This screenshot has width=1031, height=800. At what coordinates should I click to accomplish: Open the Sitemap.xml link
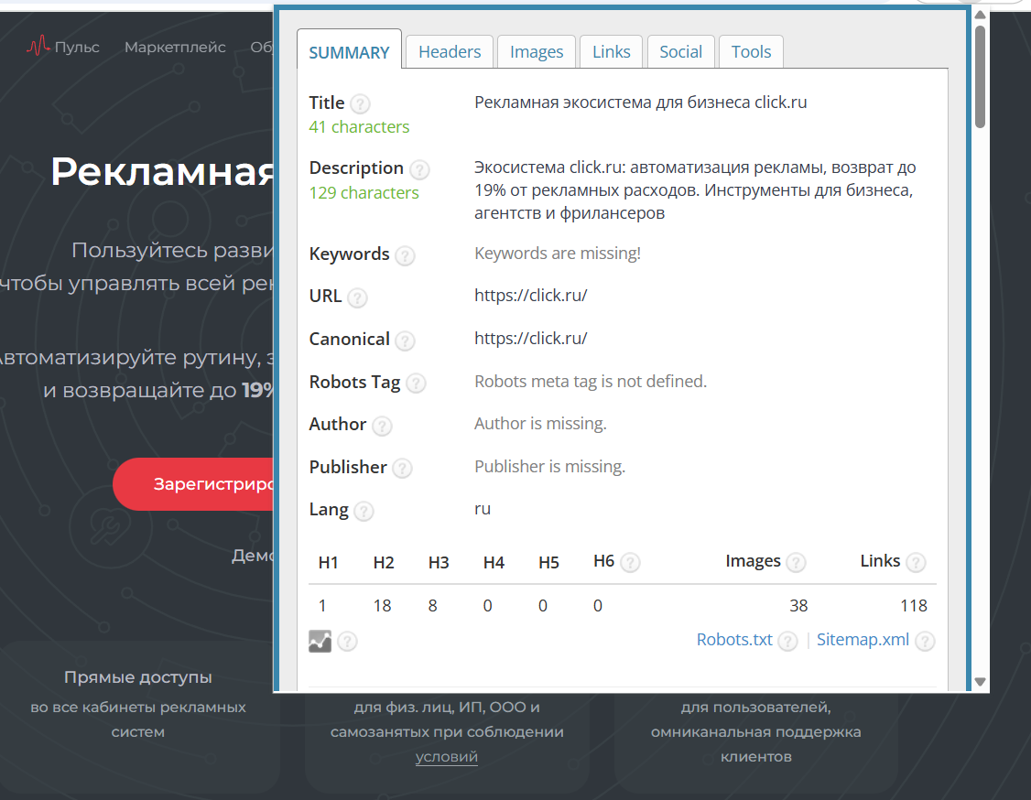863,640
